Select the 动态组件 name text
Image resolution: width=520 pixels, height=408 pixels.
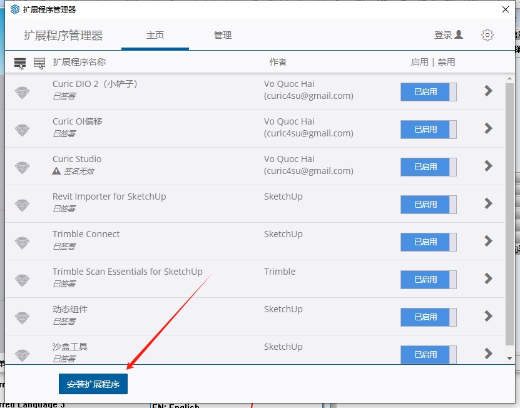click(70, 309)
